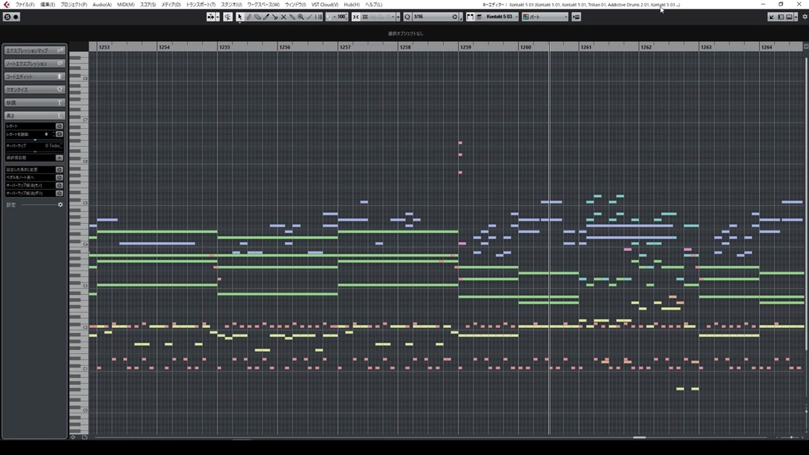Toggle the Solo Editor button
Screen dimensions: 809x455
click(228, 17)
